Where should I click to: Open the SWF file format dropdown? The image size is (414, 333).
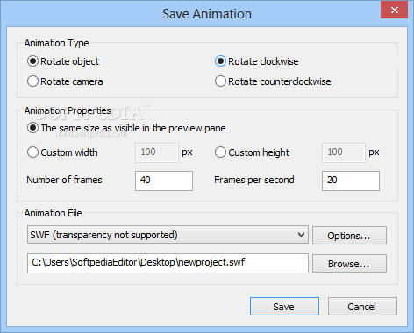[168, 235]
